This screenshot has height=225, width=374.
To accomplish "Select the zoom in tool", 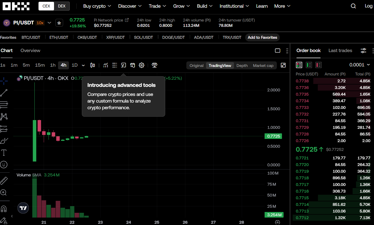I will click(x=4, y=193).
